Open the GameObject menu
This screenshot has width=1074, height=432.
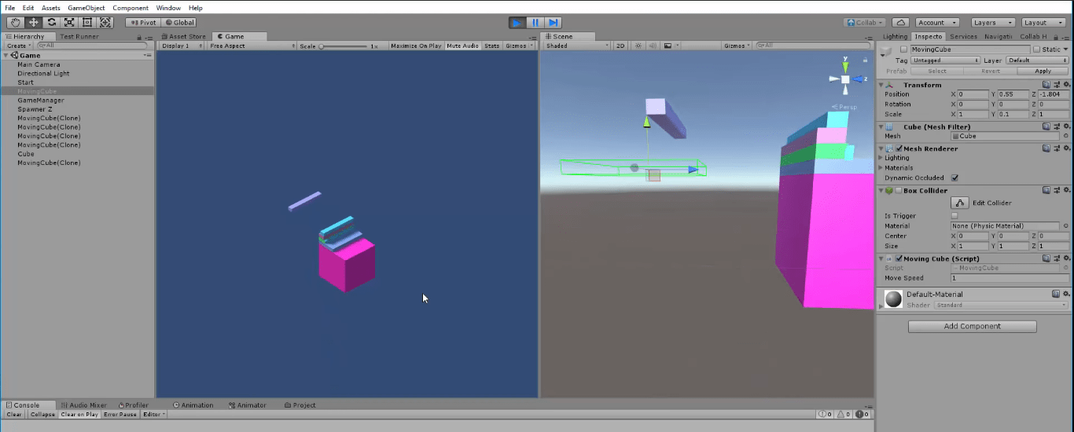point(86,8)
